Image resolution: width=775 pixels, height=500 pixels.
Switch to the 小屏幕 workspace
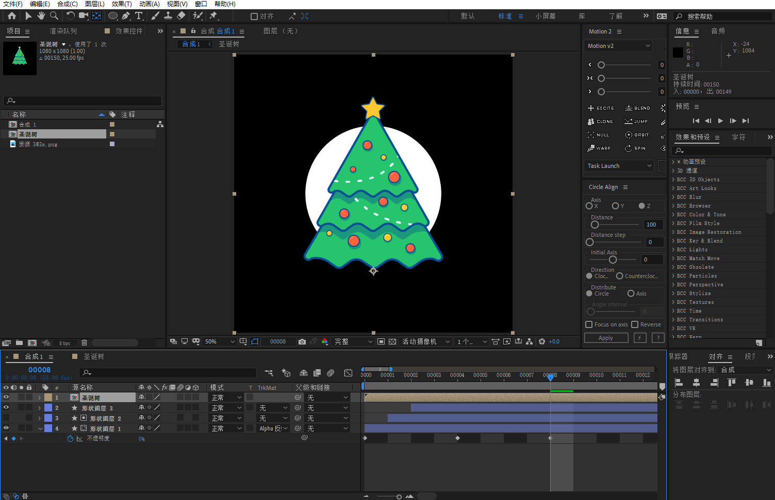545,16
